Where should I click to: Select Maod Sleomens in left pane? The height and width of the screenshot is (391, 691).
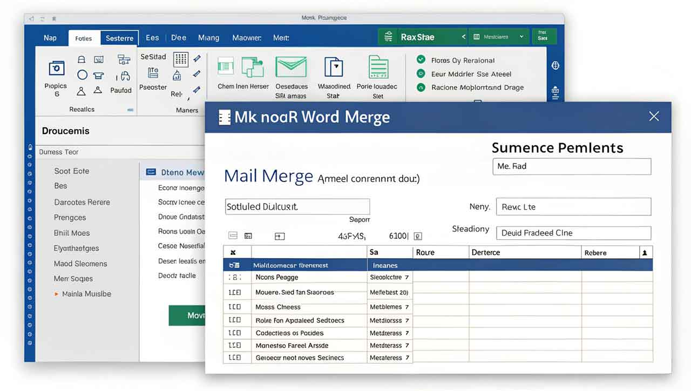coord(80,264)
